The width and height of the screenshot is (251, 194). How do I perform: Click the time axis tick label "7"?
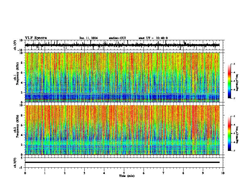click(x=164, y=173)
